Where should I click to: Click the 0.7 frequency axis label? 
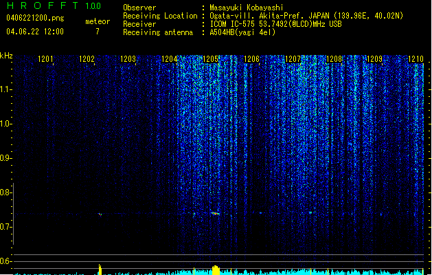(5, 227)
